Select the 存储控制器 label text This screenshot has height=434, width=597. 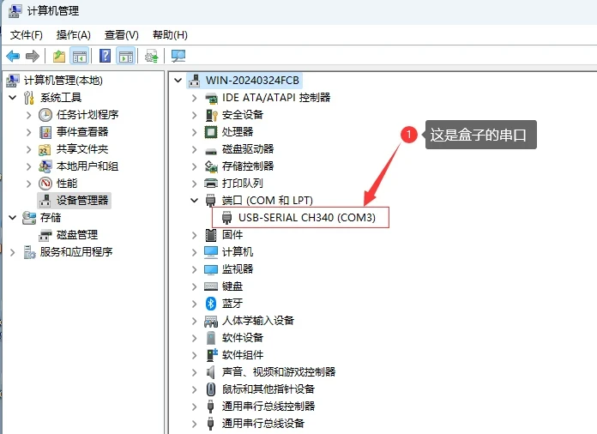tap(248, 166)
